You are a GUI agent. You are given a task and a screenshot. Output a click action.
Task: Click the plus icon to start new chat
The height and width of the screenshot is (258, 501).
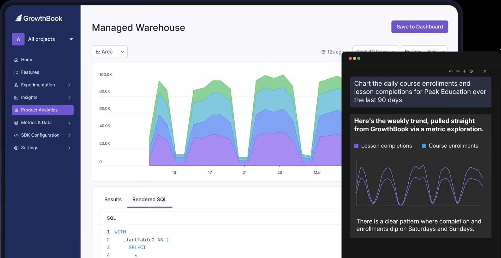click(464, 71)
